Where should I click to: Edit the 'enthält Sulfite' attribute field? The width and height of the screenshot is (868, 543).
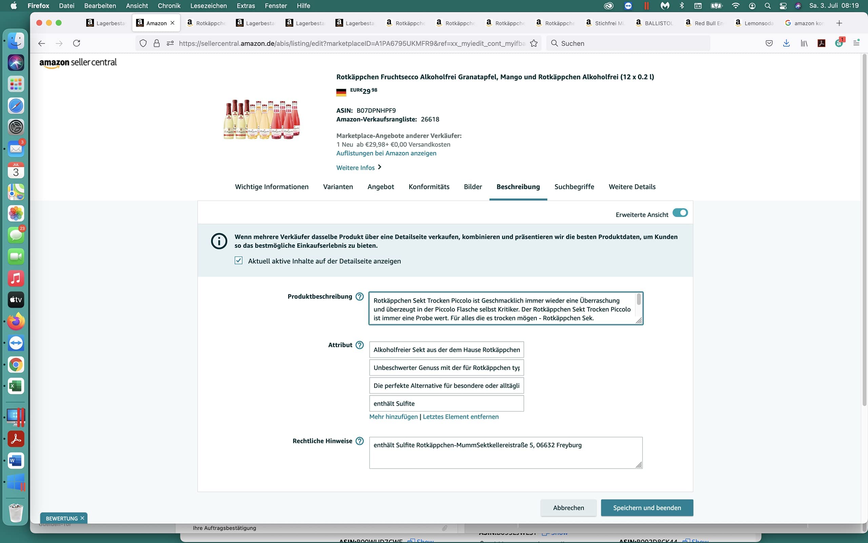coord(447,404)
